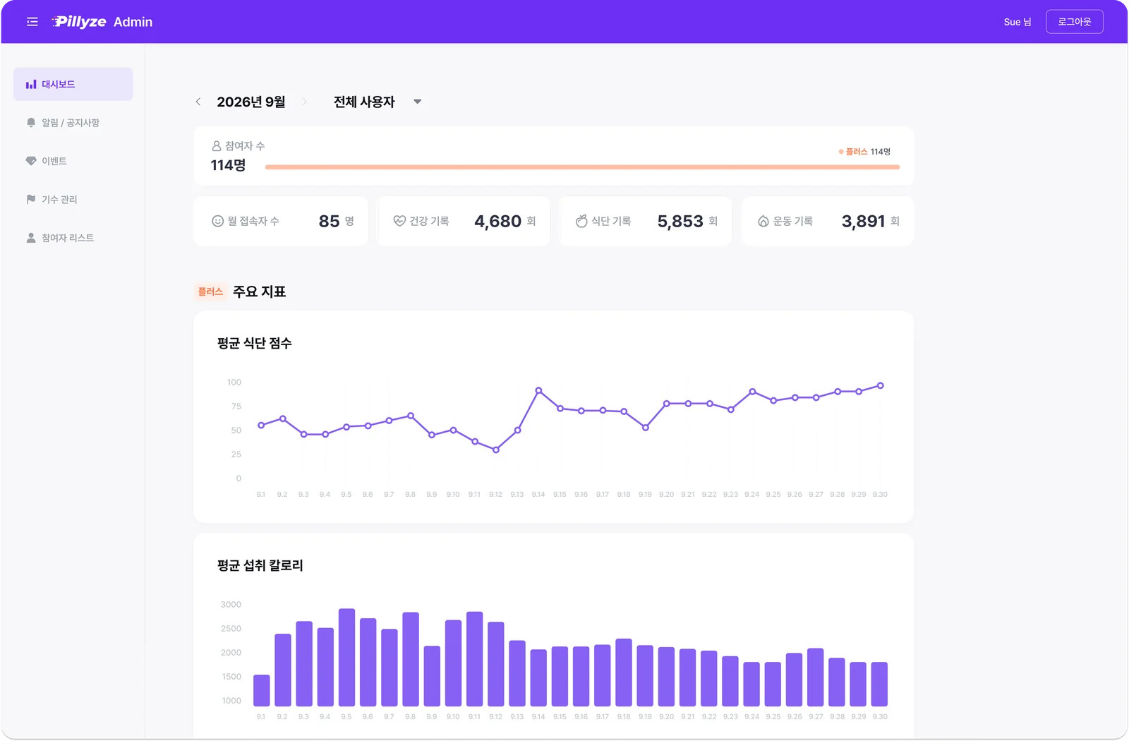Click the orange 플러스 legend dot
This screenshot has width=1129, height=741.
click(x=841, y=152)
